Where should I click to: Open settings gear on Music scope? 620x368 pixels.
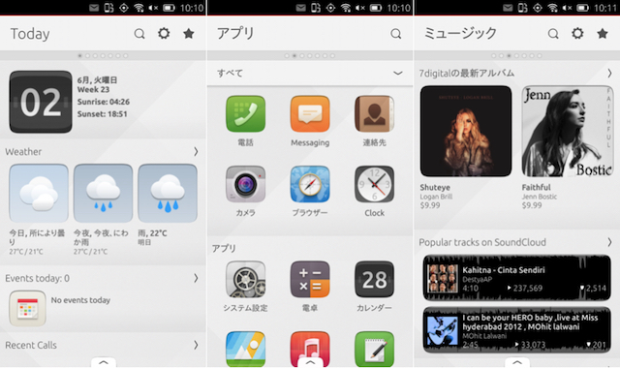coord(577,33)
